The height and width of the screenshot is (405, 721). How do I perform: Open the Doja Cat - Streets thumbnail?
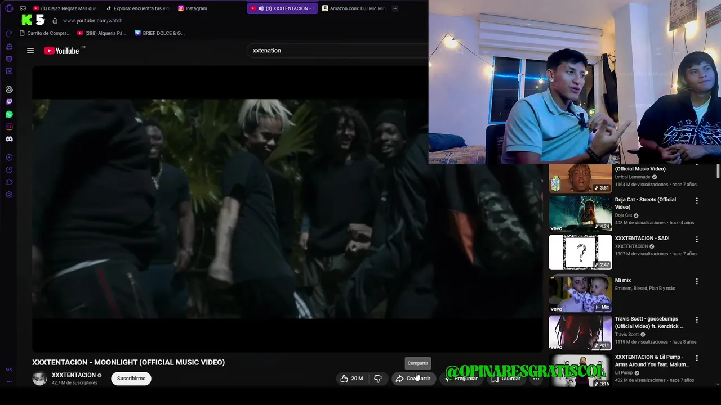(580, 214)
